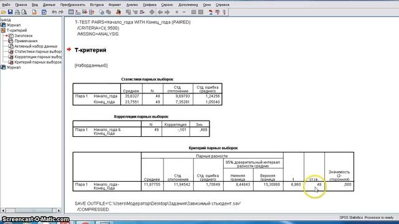Image resolution: width=399 pixels, height=224 pixels.
Task: Click the Go to variable toolbar icon
Action: coord(85,12)
